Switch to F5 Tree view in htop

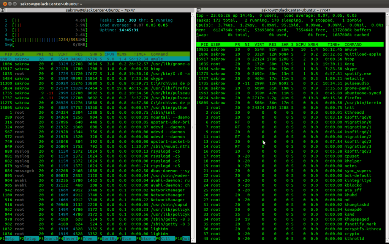pyautogui.click(x=87, y=239)
